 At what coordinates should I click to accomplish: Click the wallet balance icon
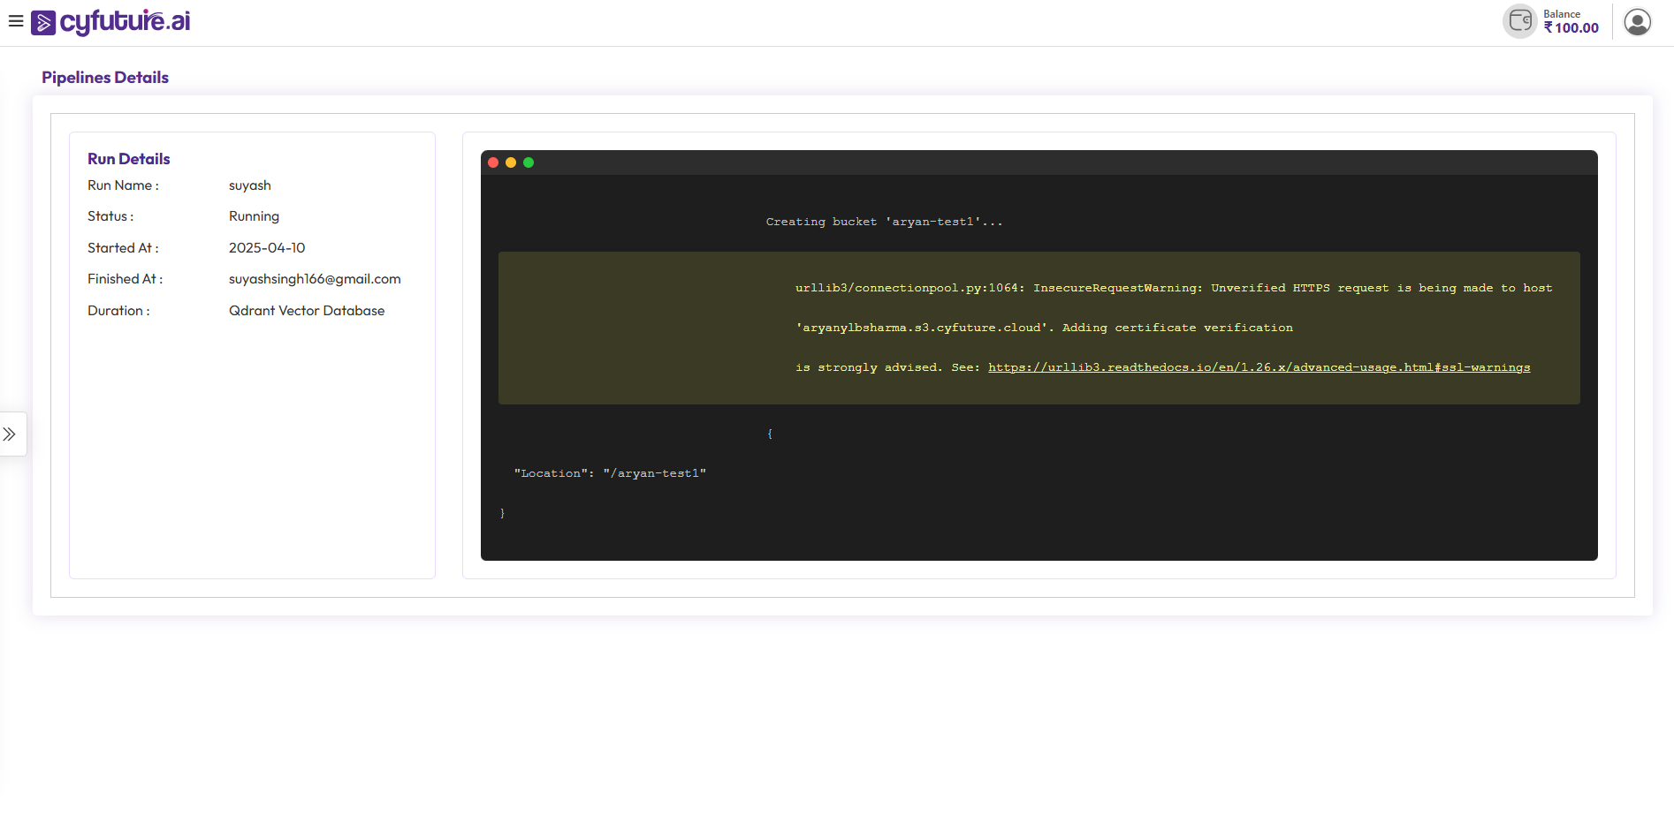point(1519,21)
